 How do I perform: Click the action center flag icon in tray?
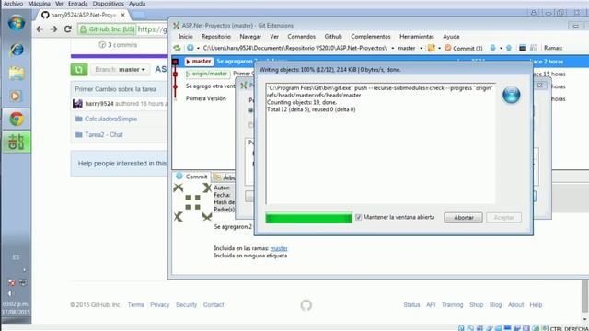point(12,282)
